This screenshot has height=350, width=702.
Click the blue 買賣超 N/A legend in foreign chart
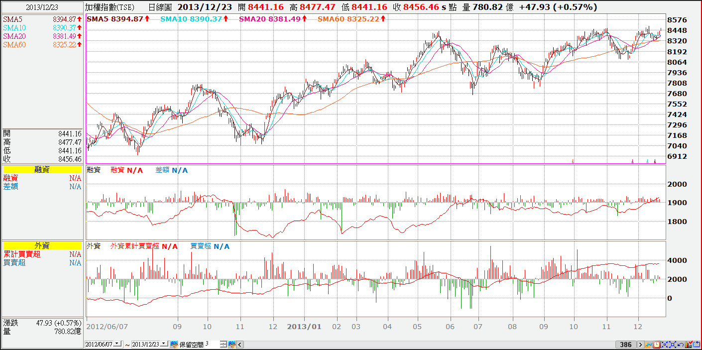[x=210, y=246]
